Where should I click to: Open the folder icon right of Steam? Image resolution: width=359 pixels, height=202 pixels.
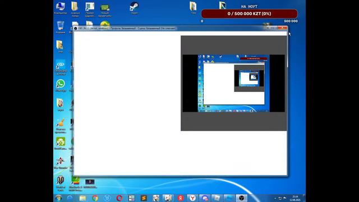tap(193, 8)
